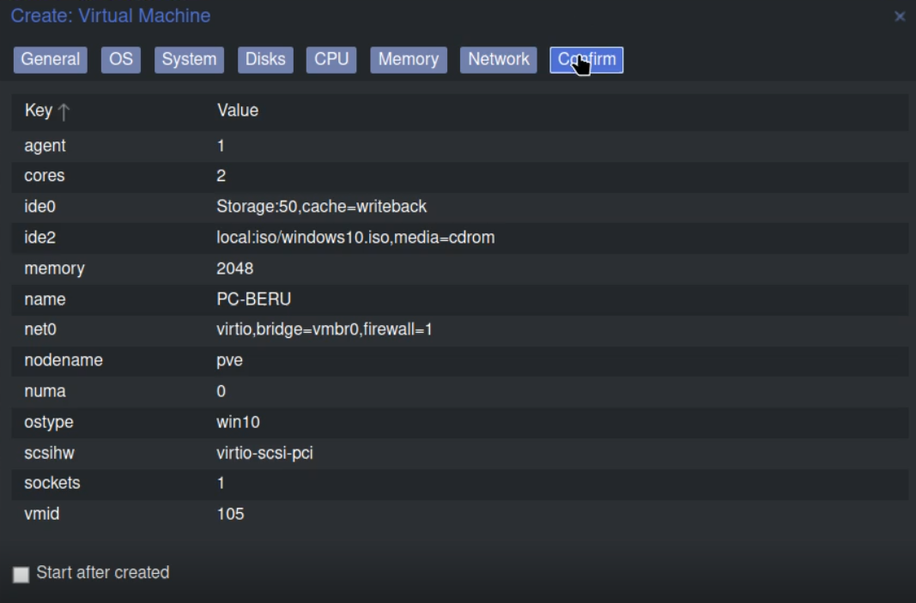Select the ide0 storage row

click(459, 207)
